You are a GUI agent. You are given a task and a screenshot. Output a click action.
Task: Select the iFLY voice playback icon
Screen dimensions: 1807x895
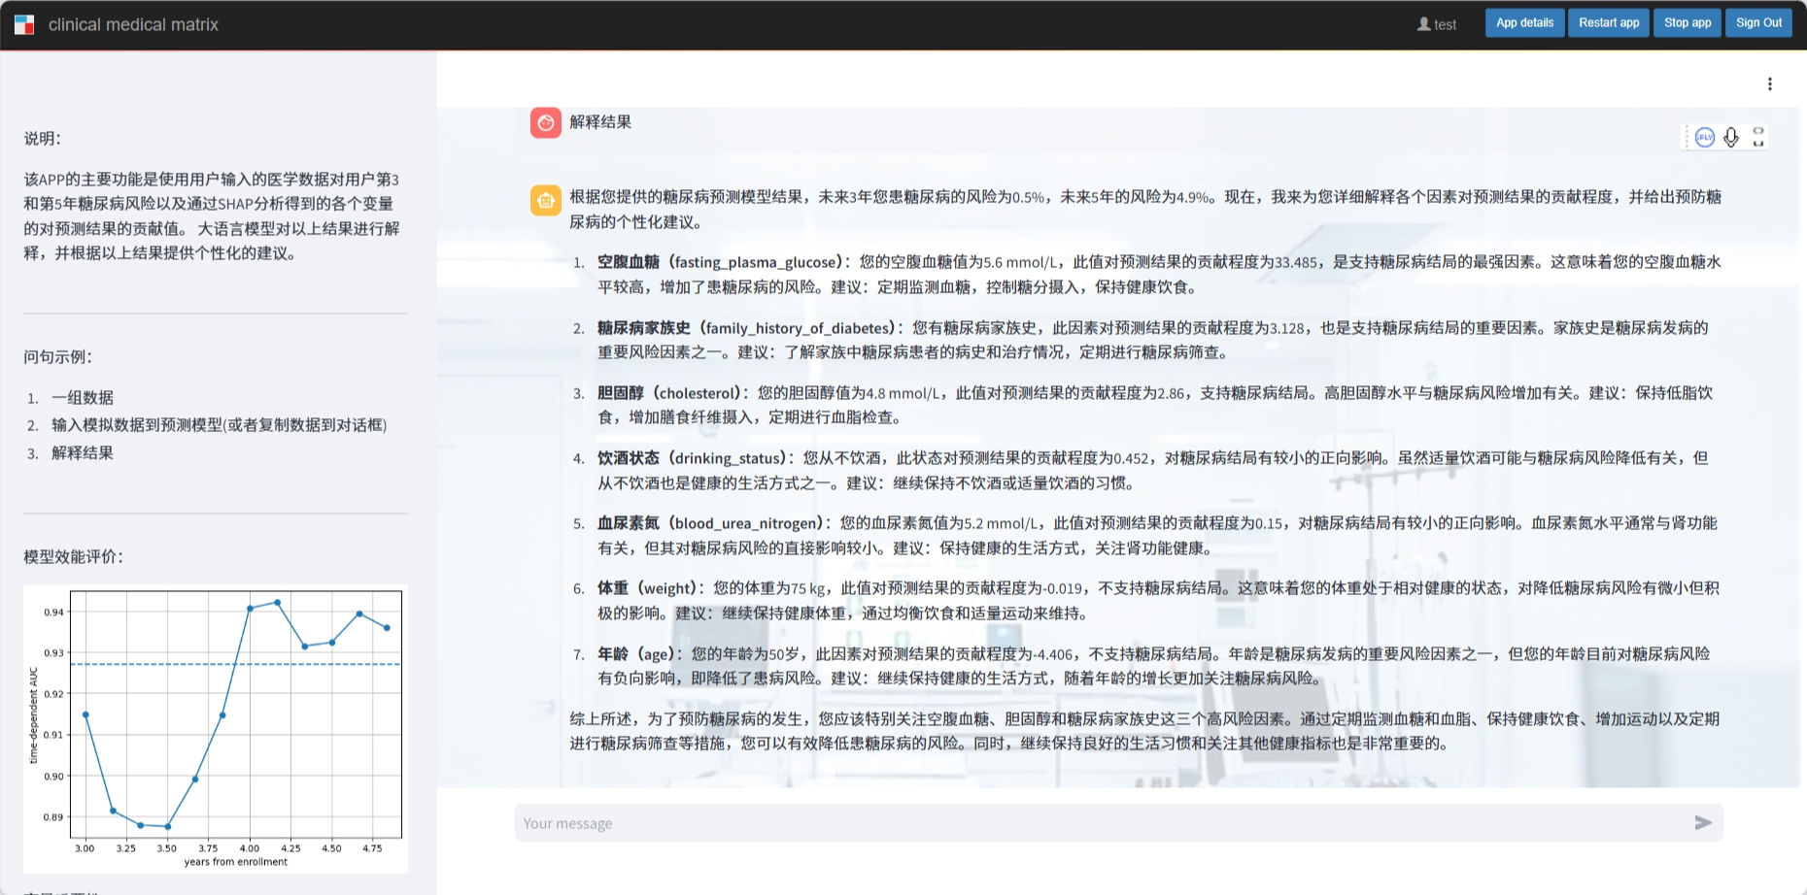pos(1705,137)
